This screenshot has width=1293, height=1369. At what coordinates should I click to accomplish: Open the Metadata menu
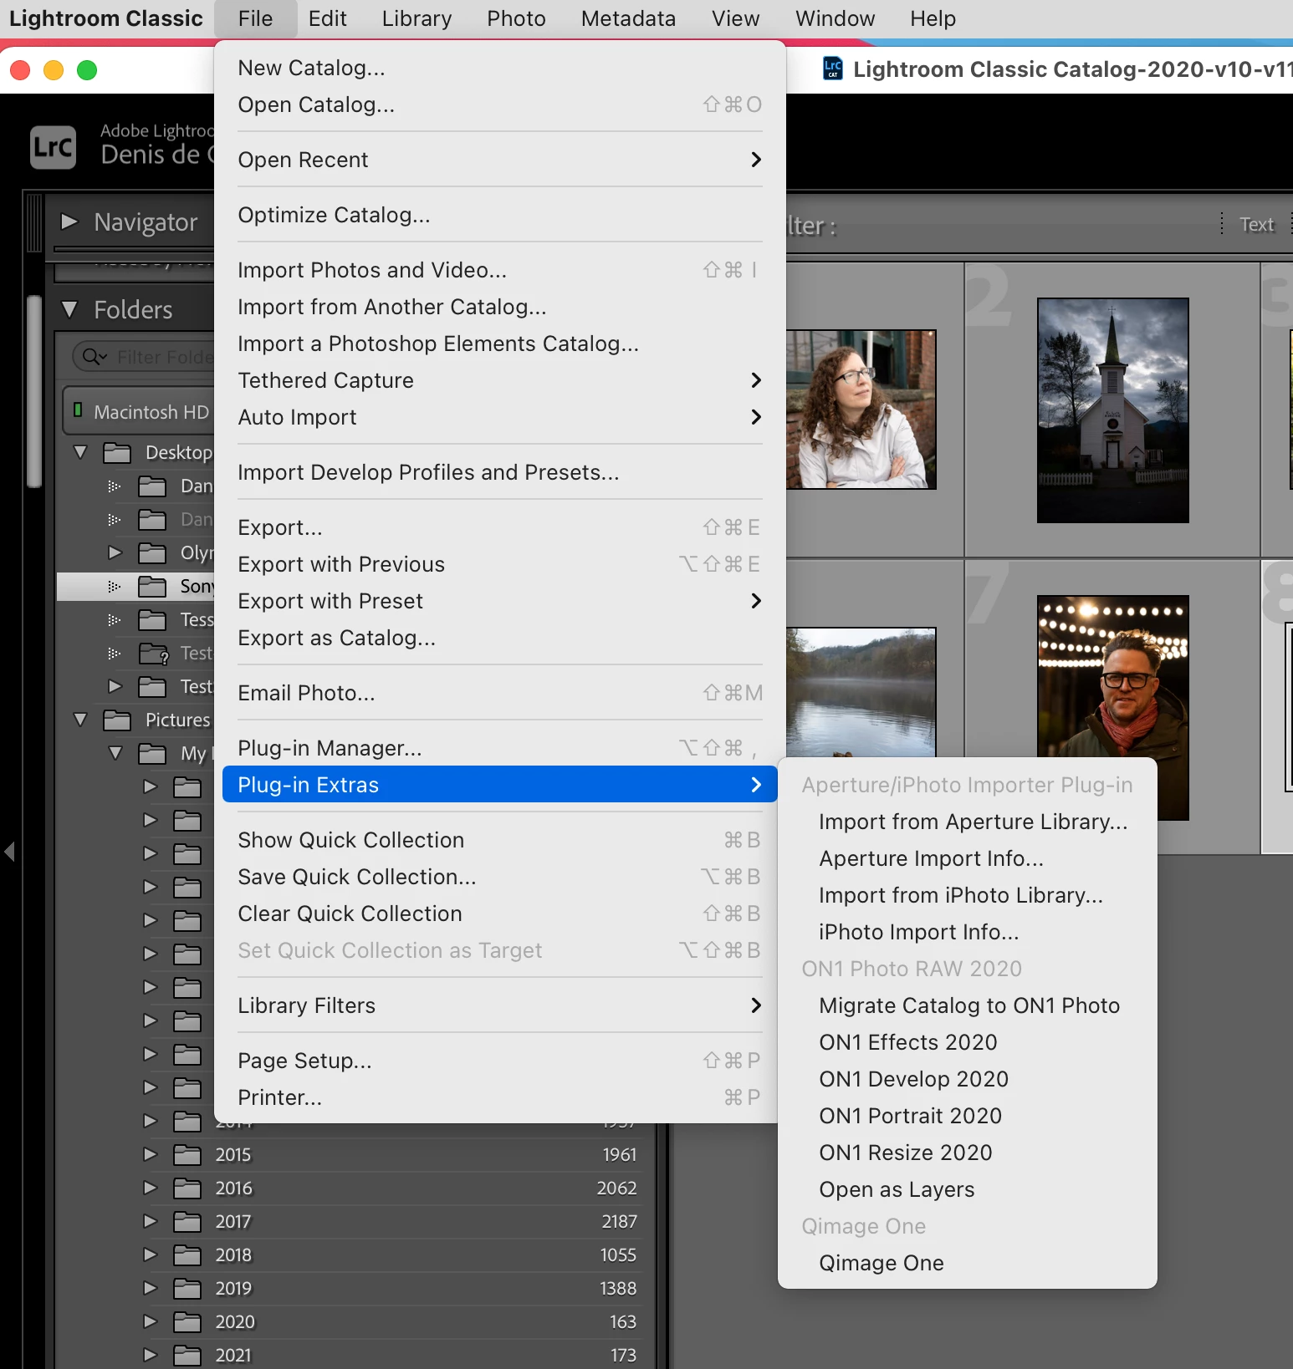628,18
